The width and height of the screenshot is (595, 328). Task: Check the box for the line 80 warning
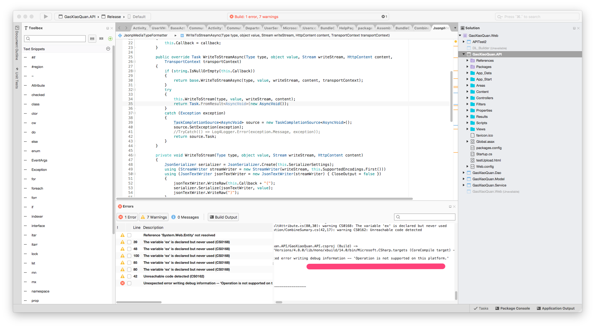coord(129,270)
